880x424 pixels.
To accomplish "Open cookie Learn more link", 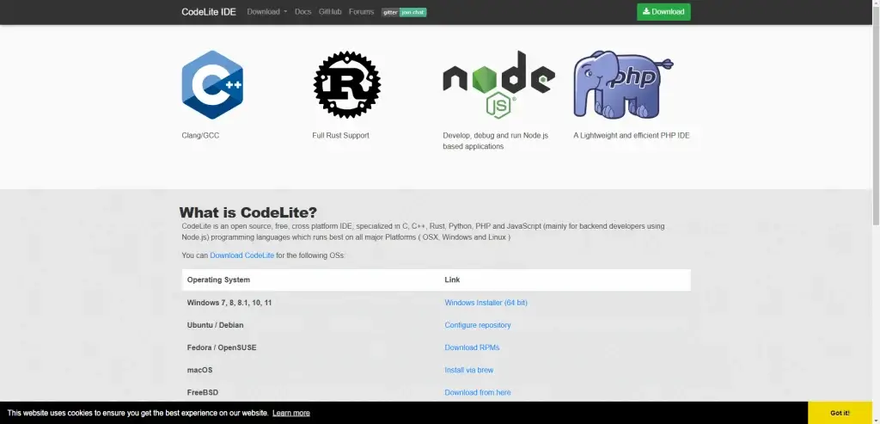I will (291, 413).
